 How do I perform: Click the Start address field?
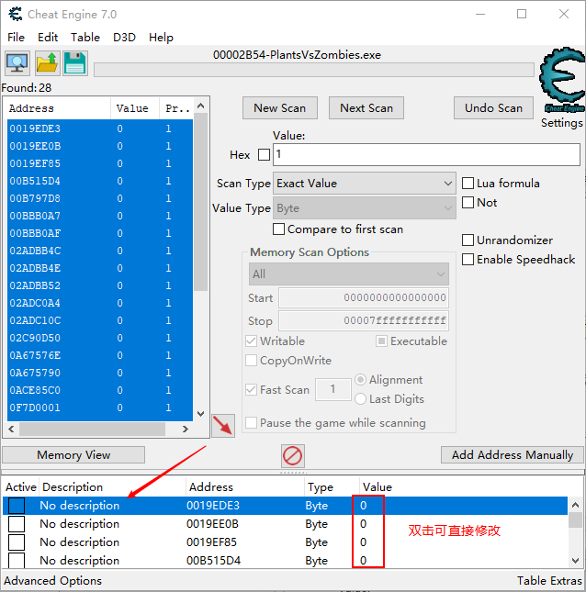[364, 298]
